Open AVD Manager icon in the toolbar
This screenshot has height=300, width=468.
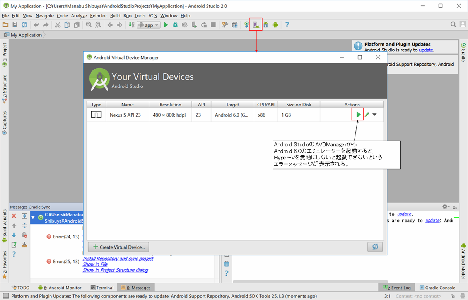pyautogui.click(x=256, y=25)
